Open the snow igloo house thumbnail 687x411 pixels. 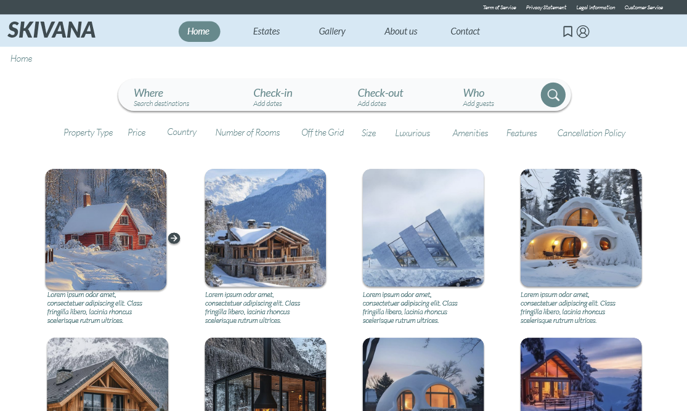click(x=580, y=228)
